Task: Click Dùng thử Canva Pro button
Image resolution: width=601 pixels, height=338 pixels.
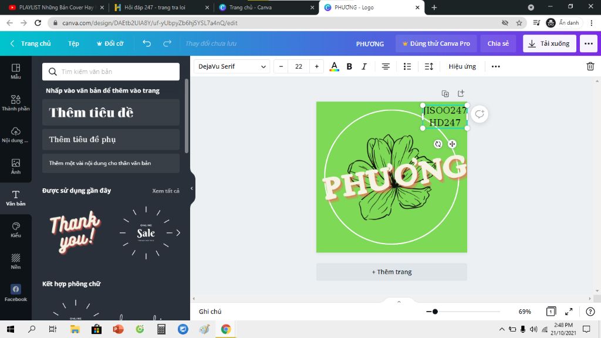Action: [436, 43]
